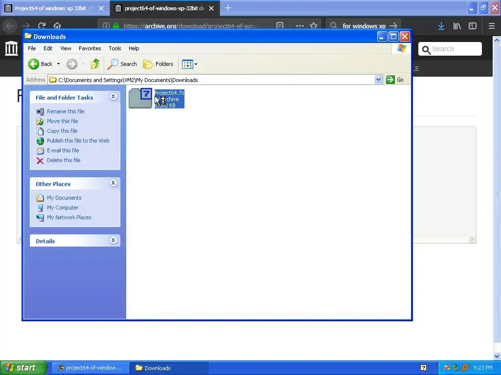
Task: Click the Internet Archive Search field
Action: click(x=450, y=49)
